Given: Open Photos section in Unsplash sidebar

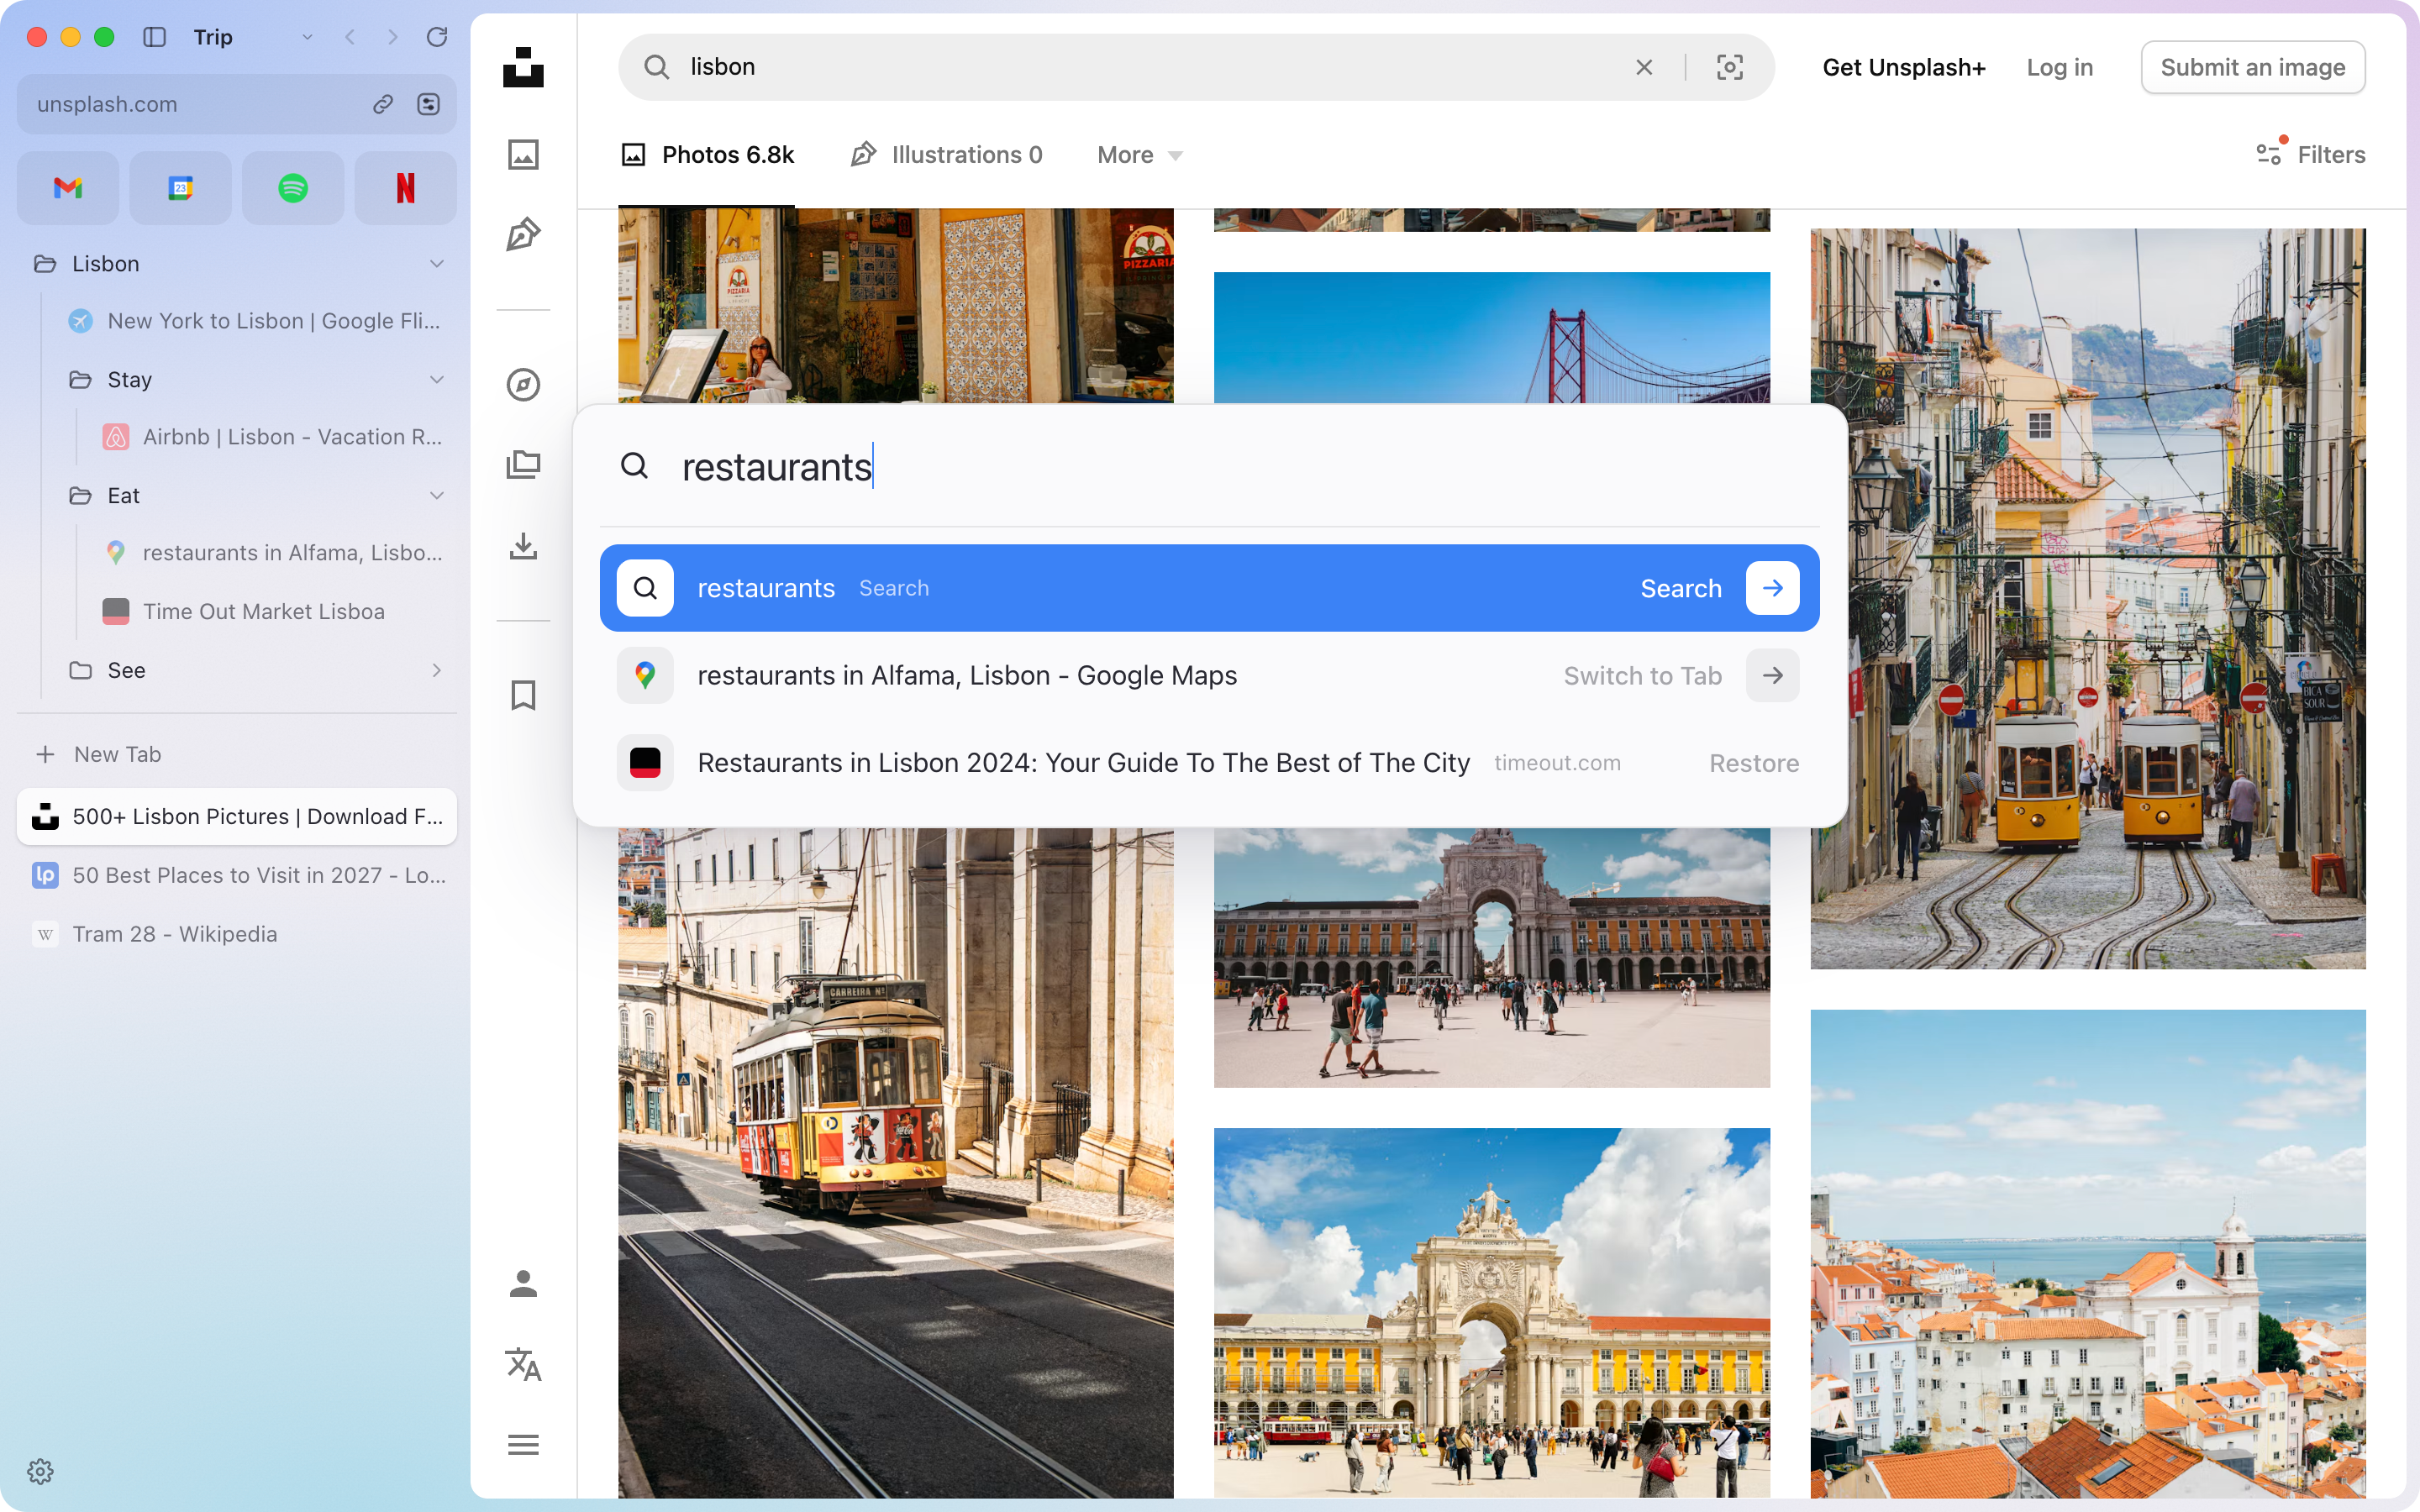Looking at the screenshot, I should click(x=523, y=154).
